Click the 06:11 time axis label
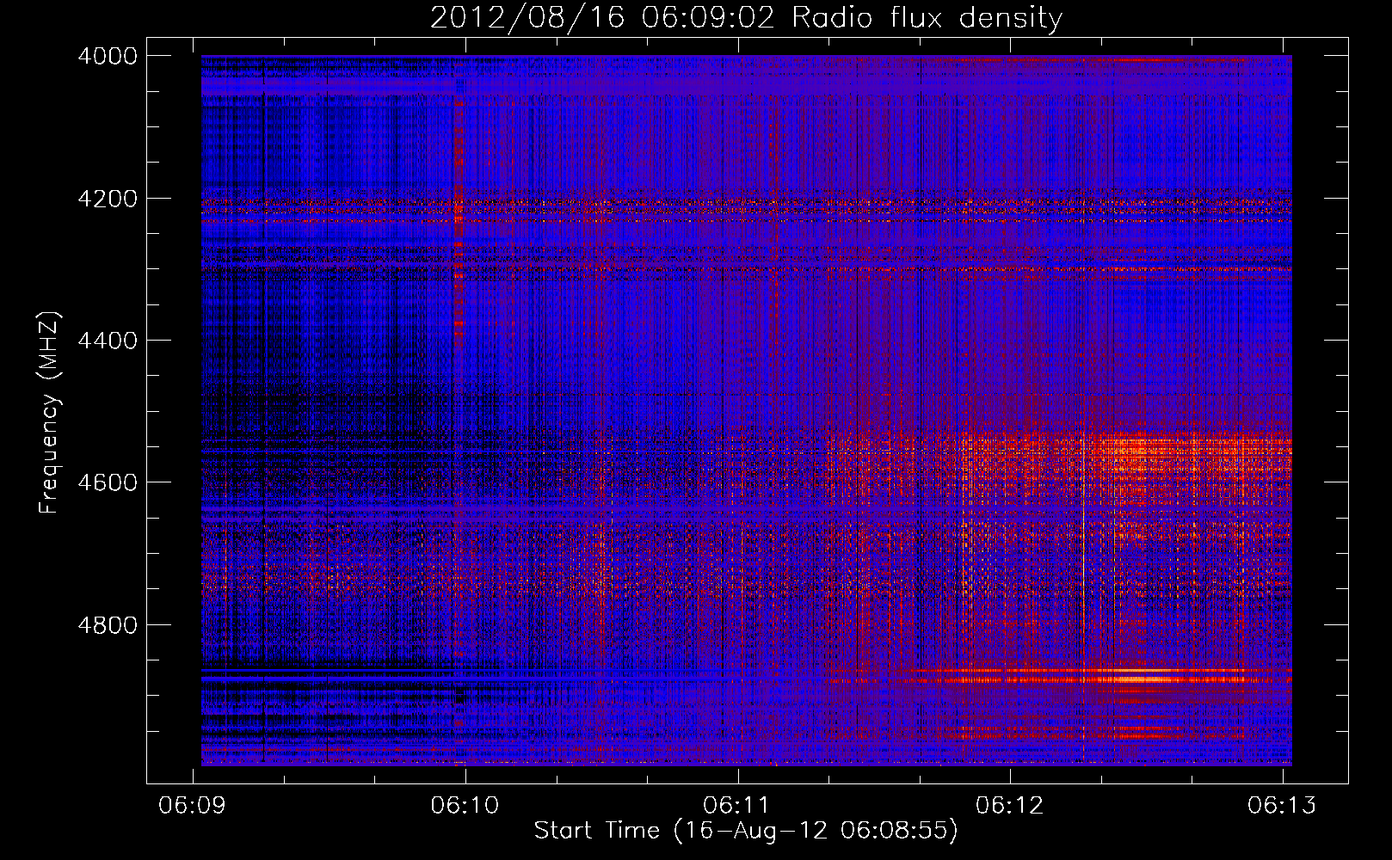 click(x=737, y=805)
